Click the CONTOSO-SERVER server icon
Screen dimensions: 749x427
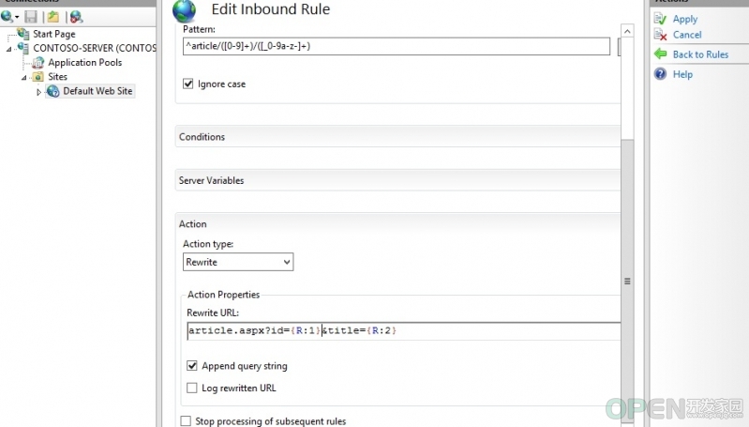point(22,48)
